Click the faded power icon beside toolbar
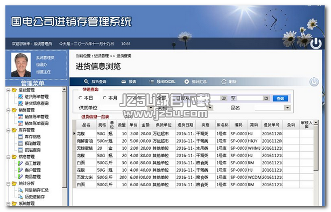The image size is (331, 212). pyautogui.click(x=314, y=82)
